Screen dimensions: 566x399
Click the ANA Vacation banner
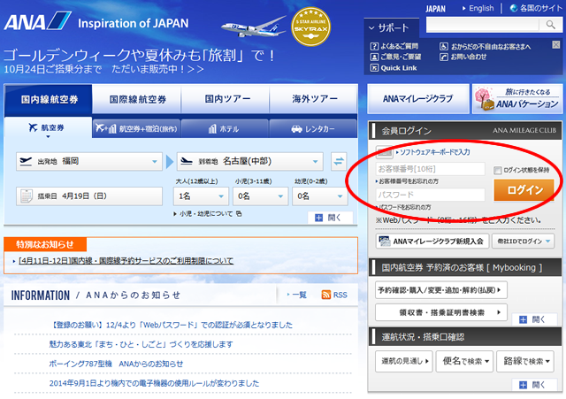(517, 99)
